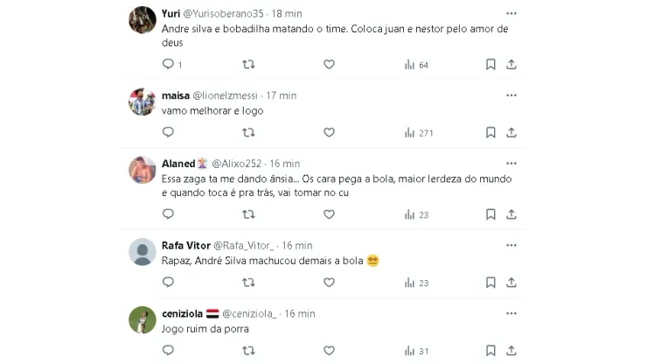The height and width of the screenshot is (364, 647).
Task: Retweet maisa's post
Action: pyautogui.click(x=248, y=132)
